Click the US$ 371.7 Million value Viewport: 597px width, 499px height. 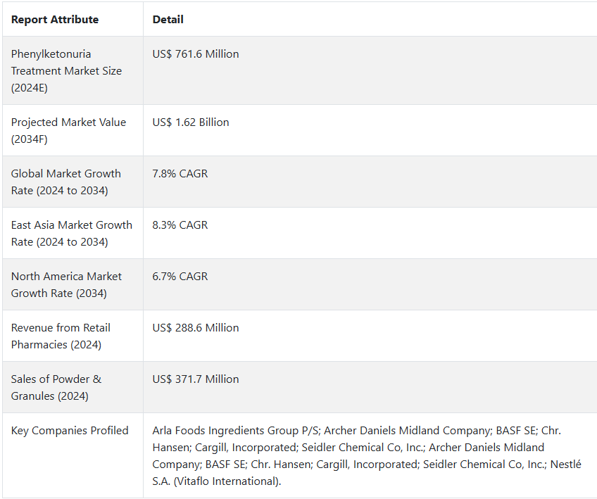[x=196, y=379]
